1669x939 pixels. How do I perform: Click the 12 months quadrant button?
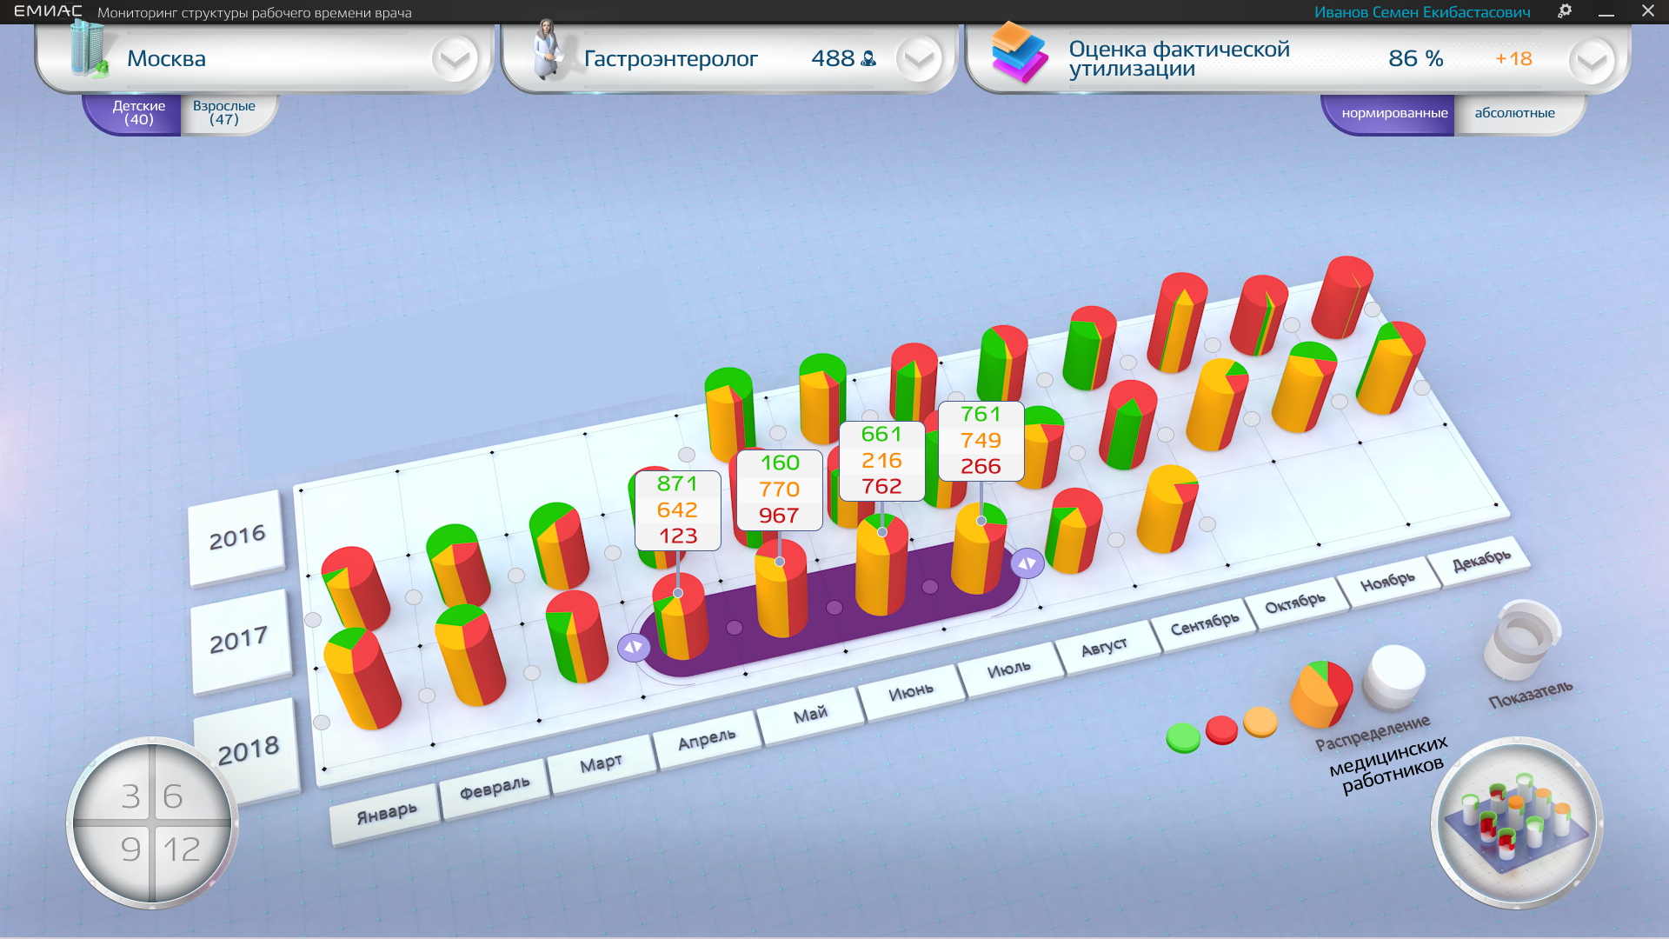pyautogui.click(x=183, y=849)
